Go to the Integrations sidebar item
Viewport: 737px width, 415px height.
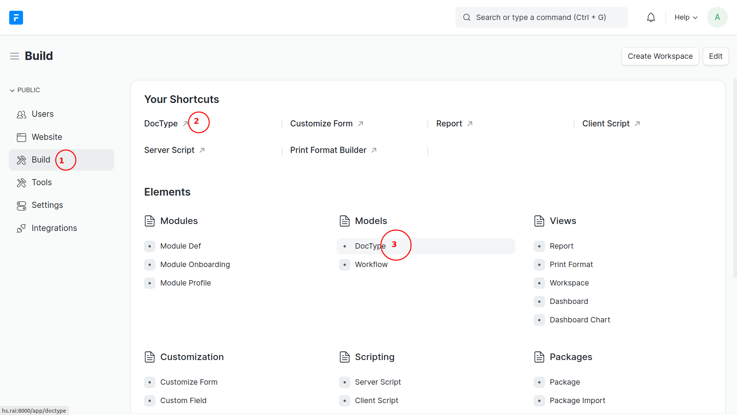pyautogui.click(x=54, y=228)
